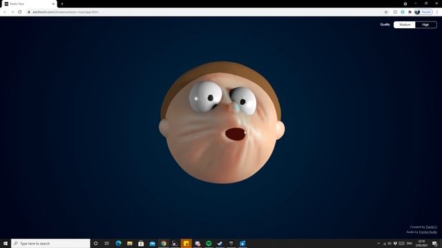Viewport: 442px width, 248px height.
Task: Click the touch keyboard tray icon
Action: [x=402, y=243]
